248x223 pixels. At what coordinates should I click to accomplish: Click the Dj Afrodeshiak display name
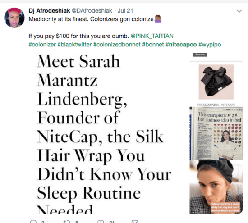tap(49, 11)
